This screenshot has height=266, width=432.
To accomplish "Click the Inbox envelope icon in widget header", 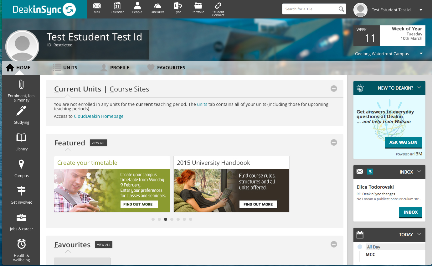I will (360, 172).
